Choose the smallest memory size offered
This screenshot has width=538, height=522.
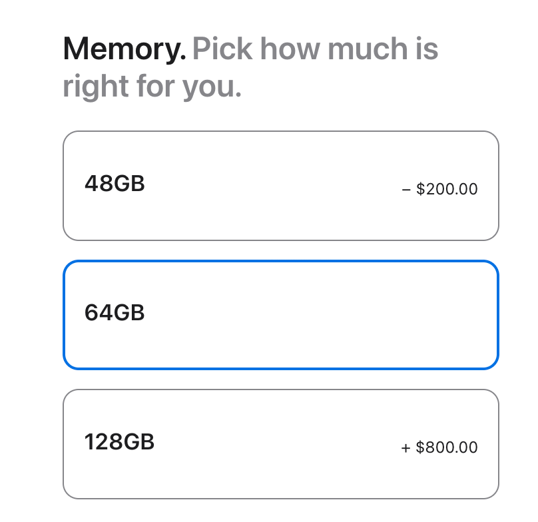click(x=280, y=186)
